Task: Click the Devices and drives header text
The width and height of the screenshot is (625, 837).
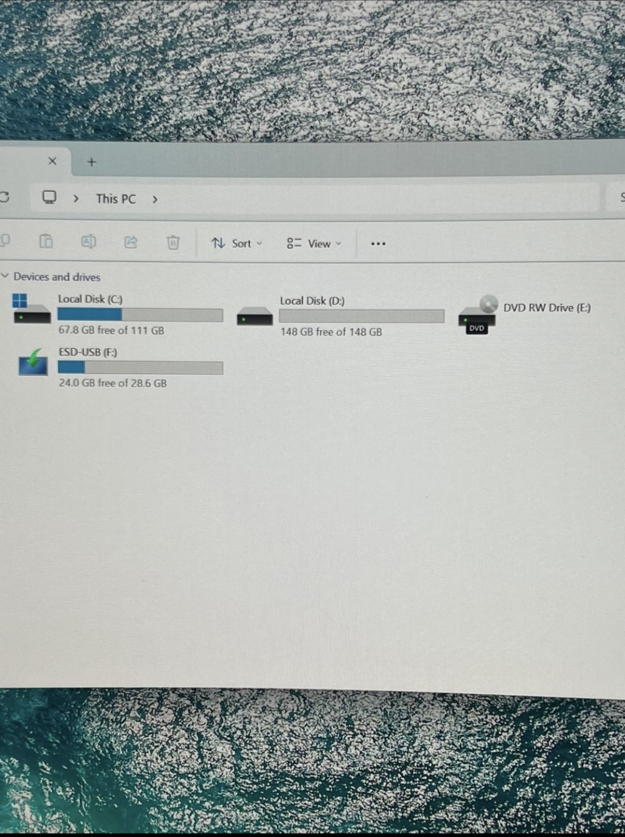Action: pyautogui.click(x=57, y=277)
